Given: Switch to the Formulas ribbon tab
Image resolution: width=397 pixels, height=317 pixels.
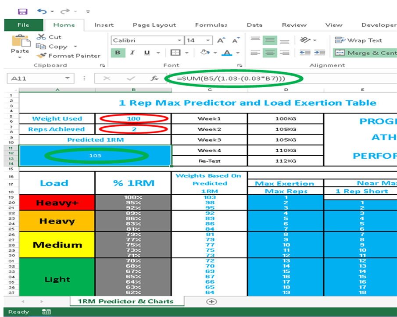Looking at the screenshot, I should [211, 25].
